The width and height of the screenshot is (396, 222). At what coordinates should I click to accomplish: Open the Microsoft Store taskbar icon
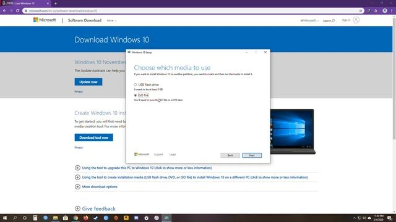66,218
